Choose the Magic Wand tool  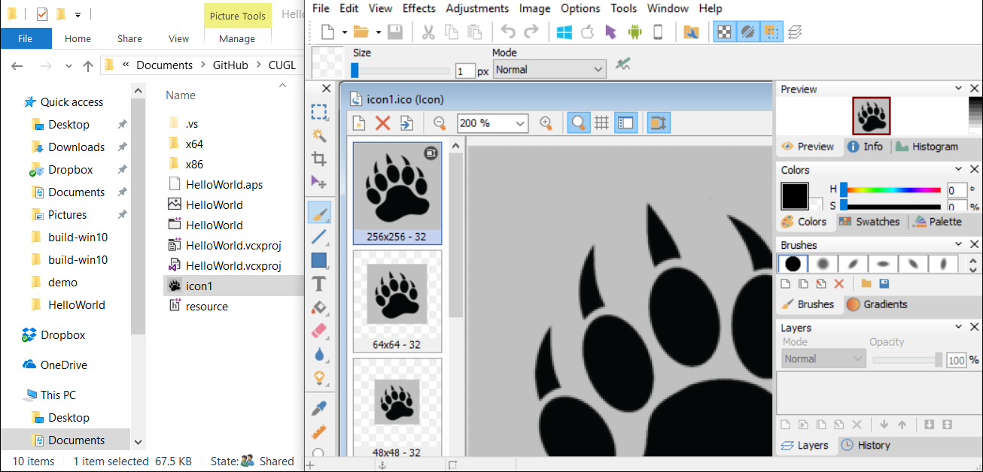[319, 135]
